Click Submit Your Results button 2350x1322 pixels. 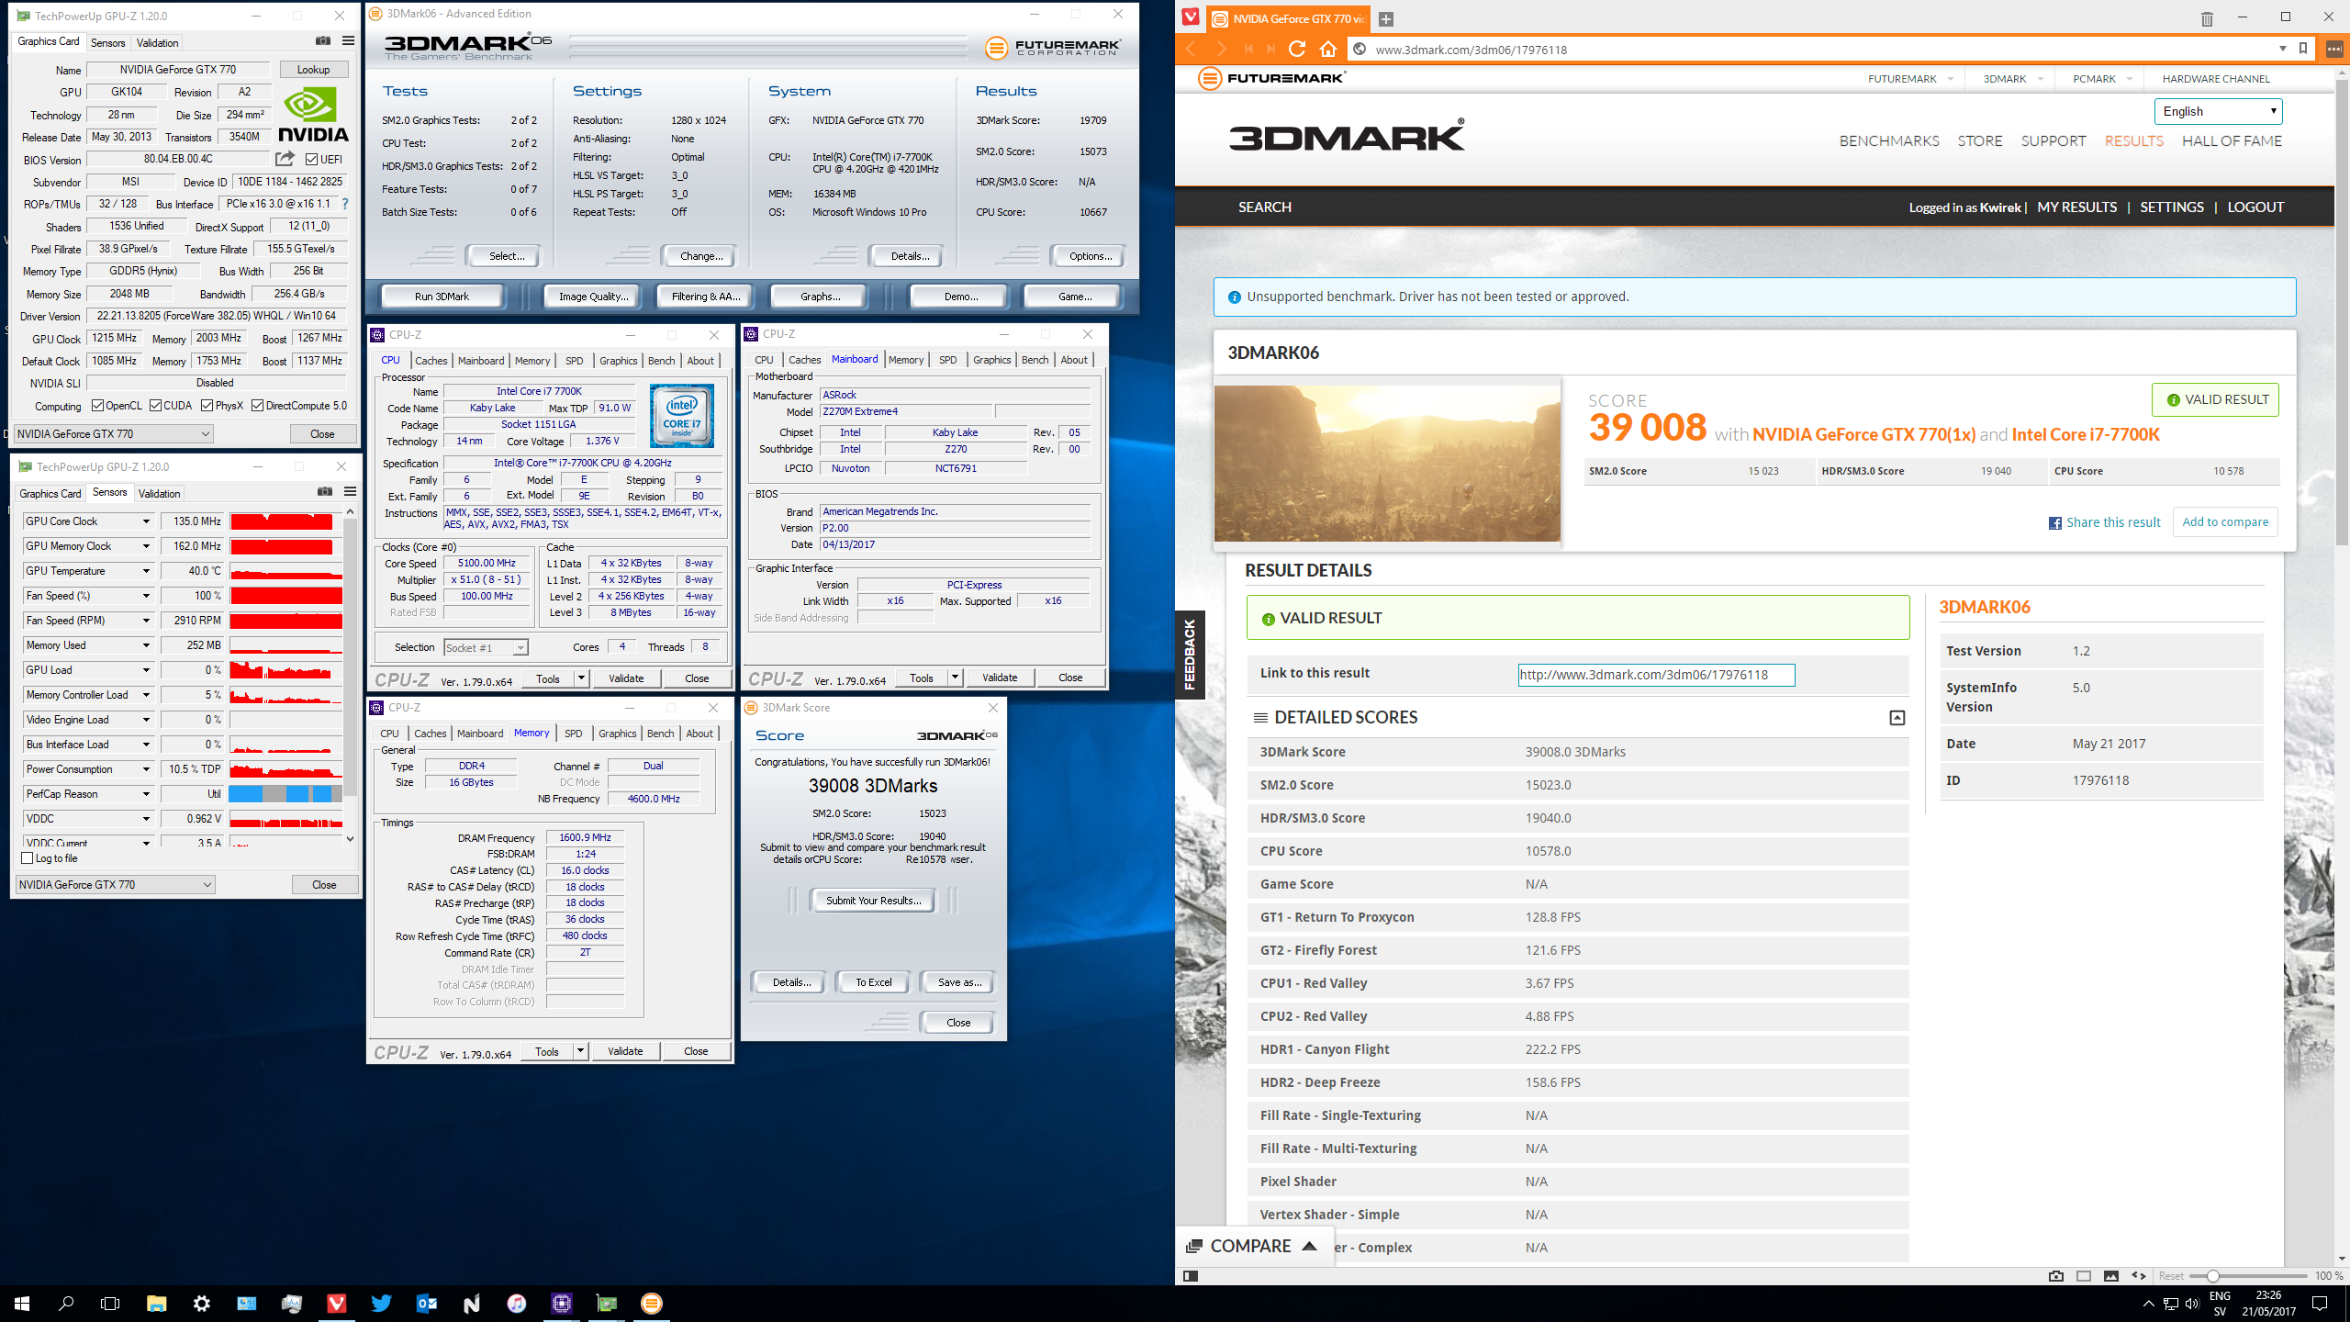[x=873, y=901]
